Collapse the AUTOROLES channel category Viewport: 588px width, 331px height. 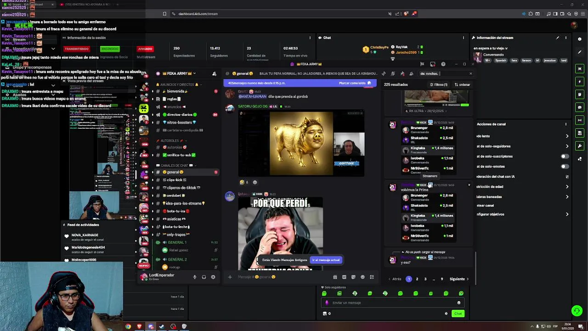[x=172, y=141]
